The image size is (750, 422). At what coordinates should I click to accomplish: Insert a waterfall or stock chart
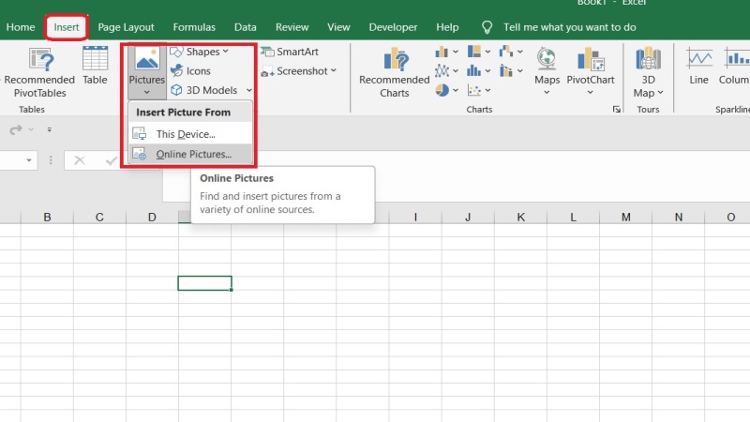tap(511, 52)
